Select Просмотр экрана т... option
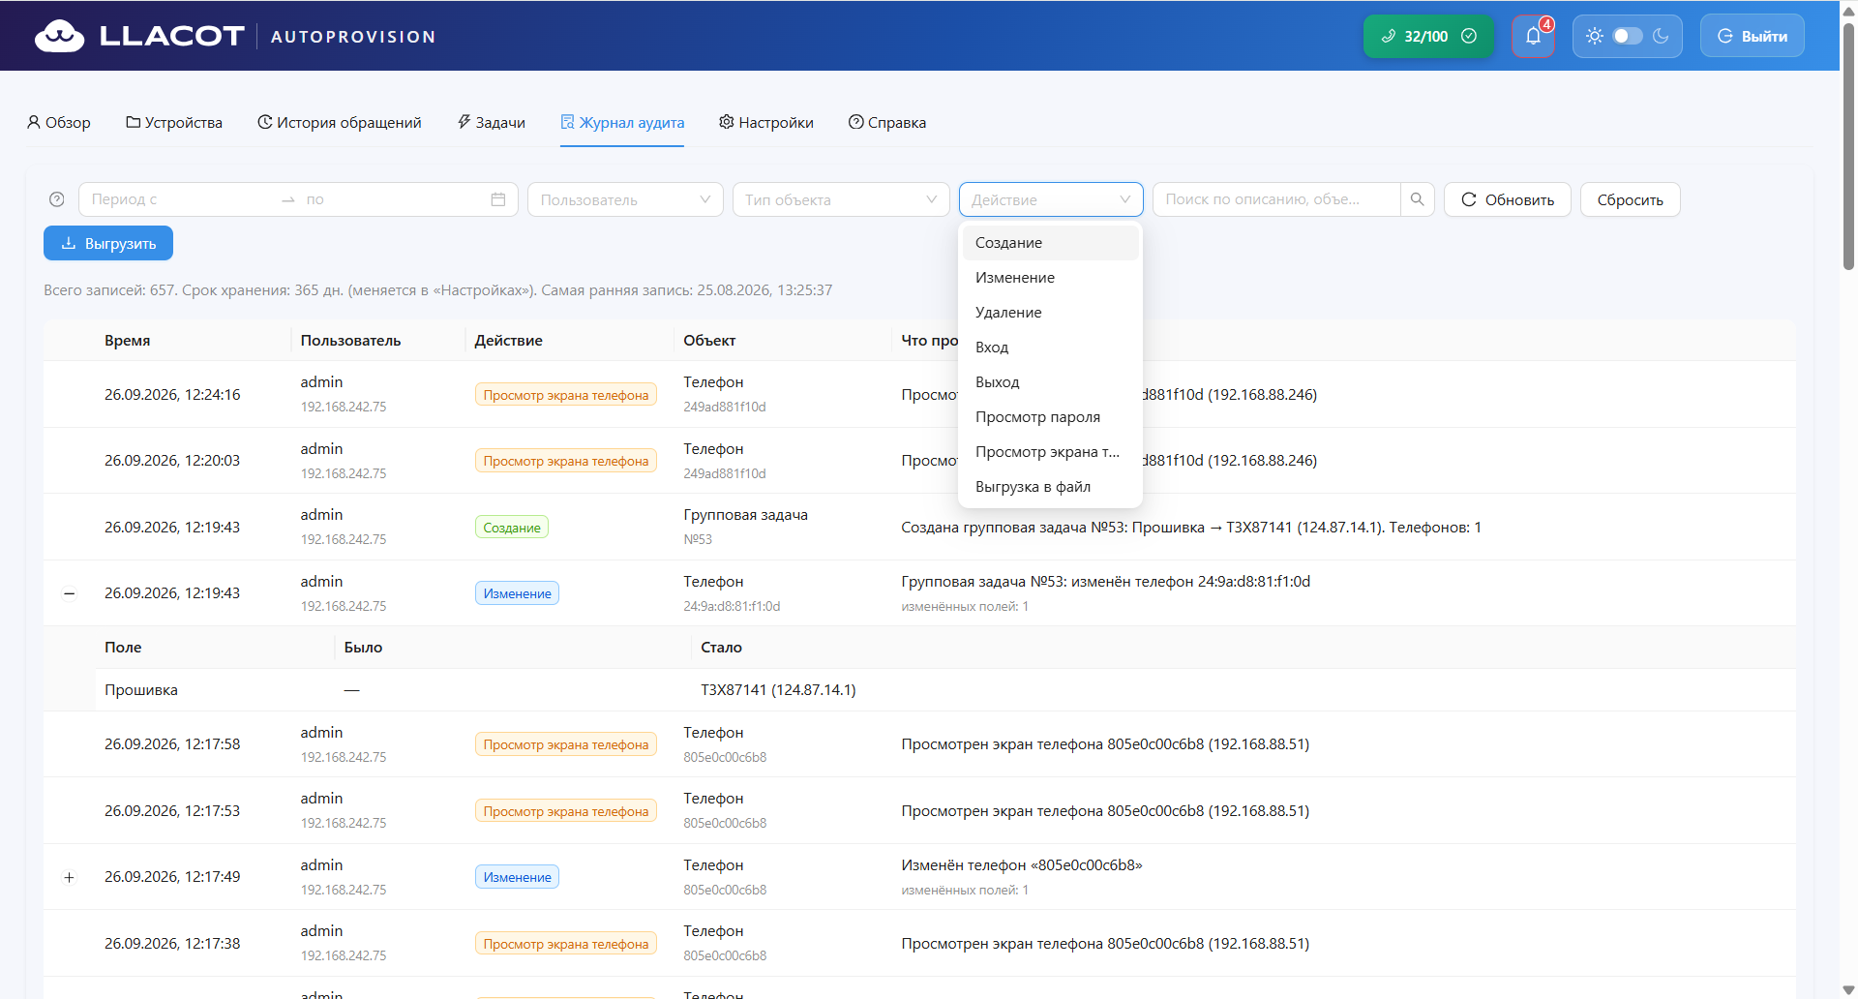This screenshot has height=999, width=1858. click(x=1051, y=452)
